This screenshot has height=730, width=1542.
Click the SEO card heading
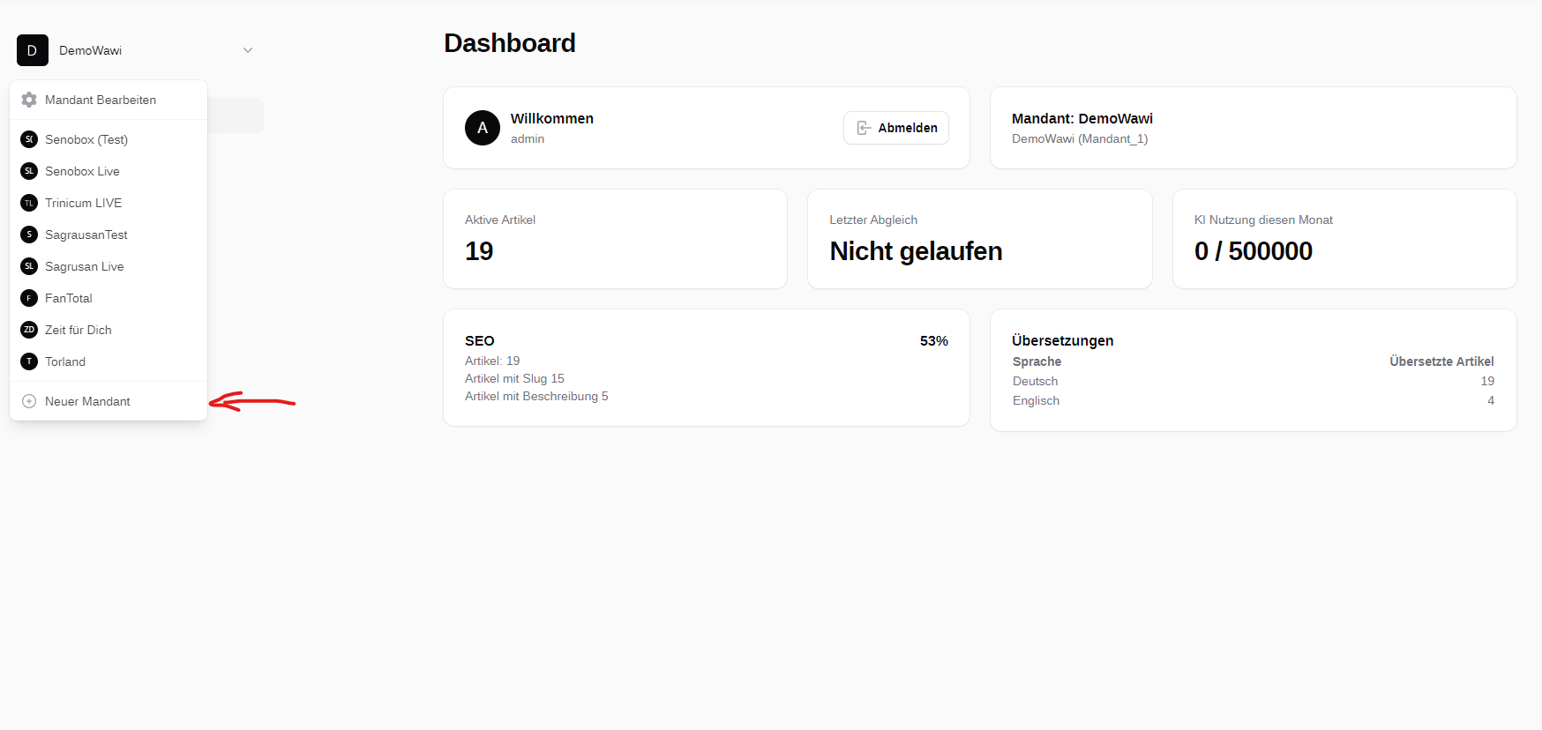[480, 340]
